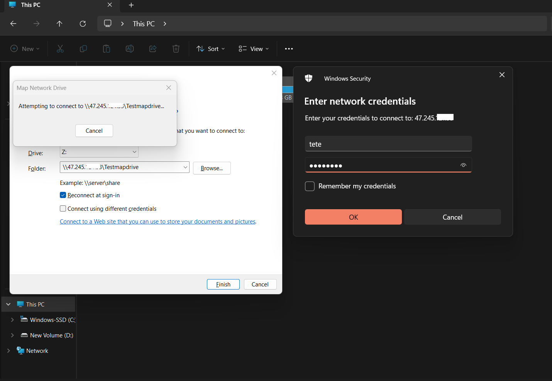Toggle Remember my credentials checkbox

pos(310,186)
